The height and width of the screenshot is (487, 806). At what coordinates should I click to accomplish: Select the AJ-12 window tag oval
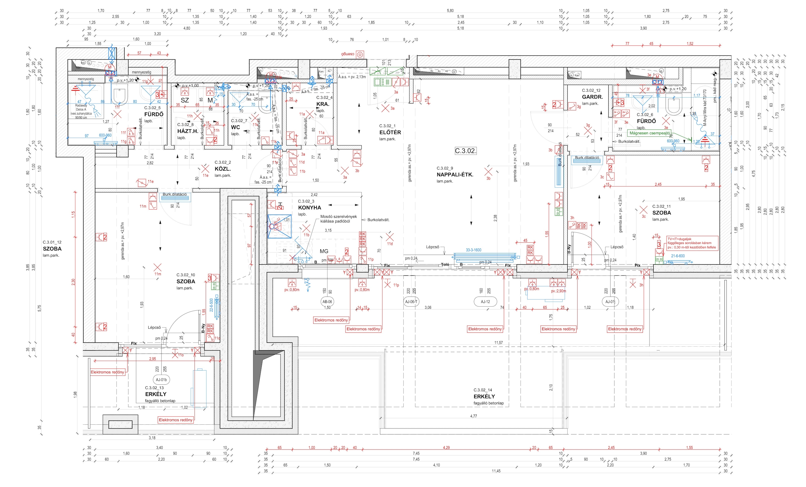(485, 302)
